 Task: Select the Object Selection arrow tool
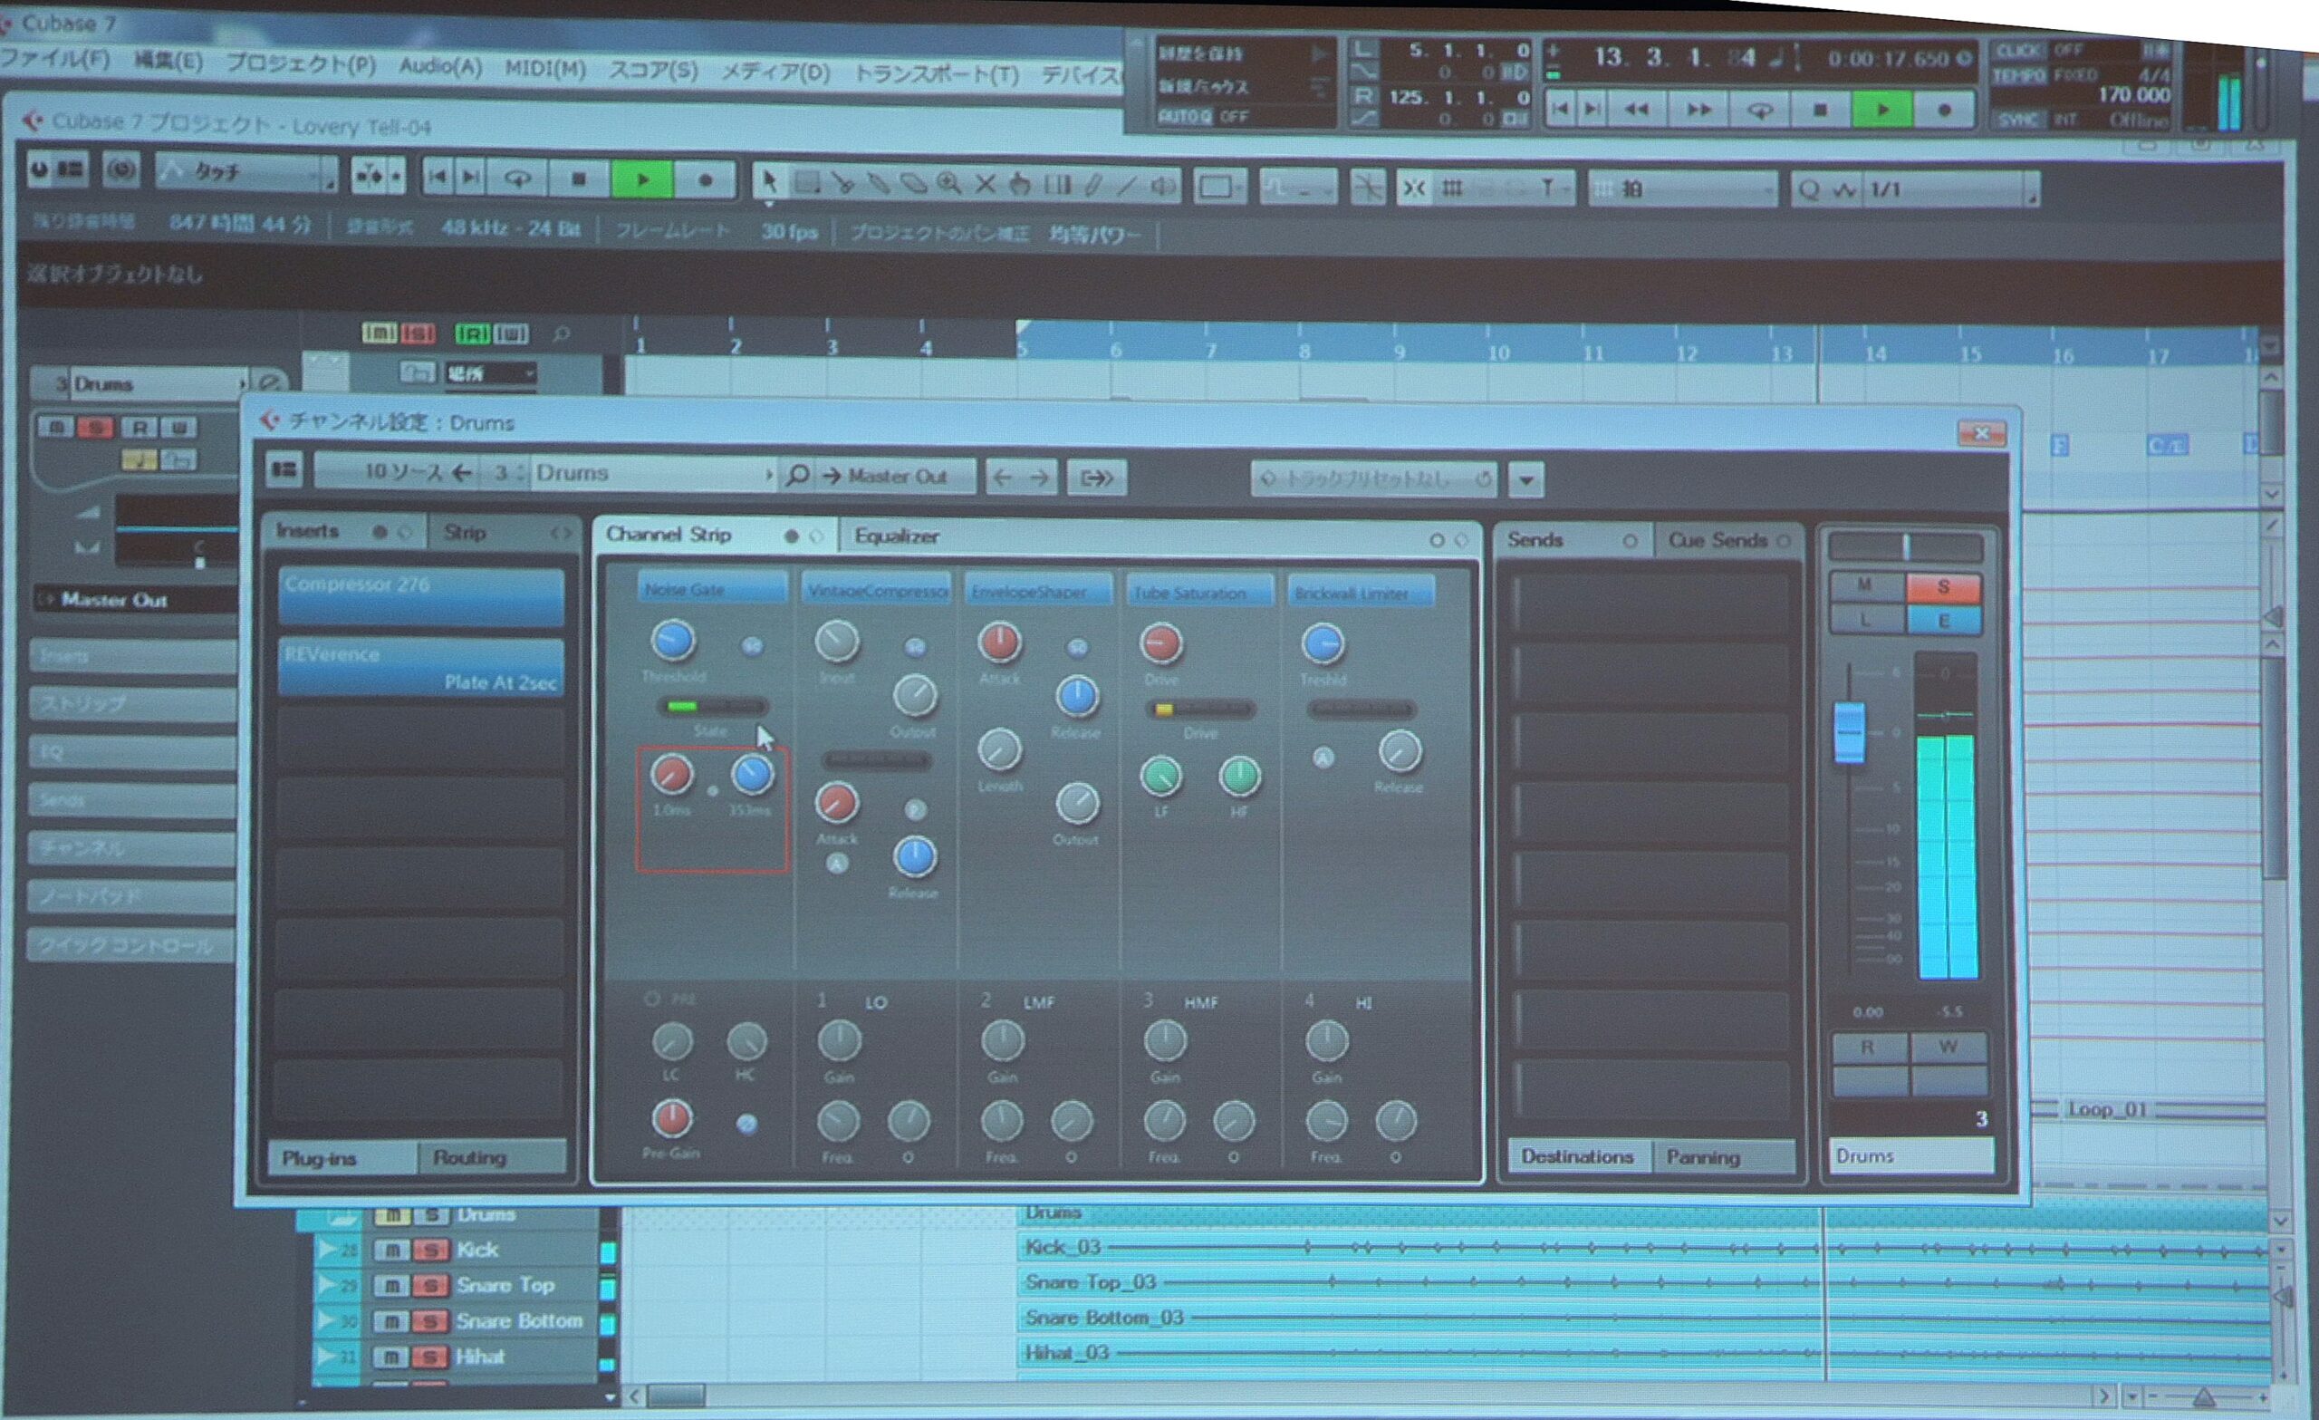[769, 183]
